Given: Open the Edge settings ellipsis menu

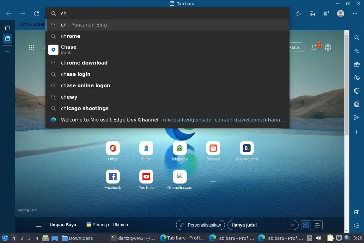Looking at the screenshot, I should (355, 14).
